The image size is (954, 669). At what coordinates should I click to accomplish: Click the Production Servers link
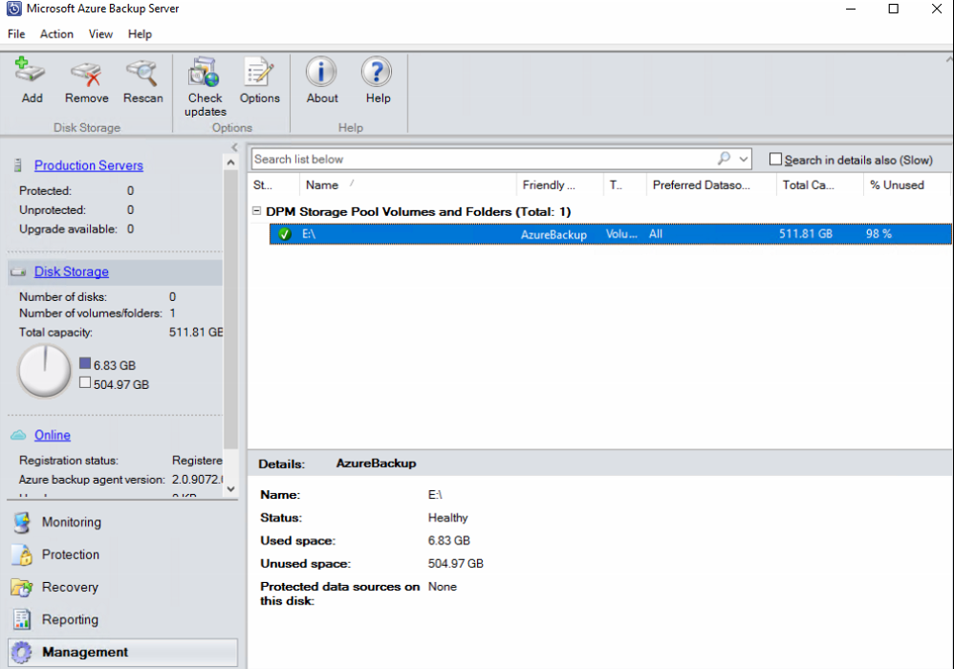tap(88, 164)
